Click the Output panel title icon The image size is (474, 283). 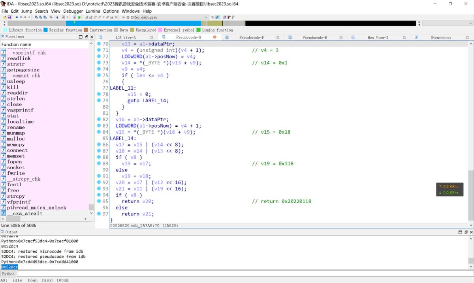pyautogui.click(x=3, y=232)
